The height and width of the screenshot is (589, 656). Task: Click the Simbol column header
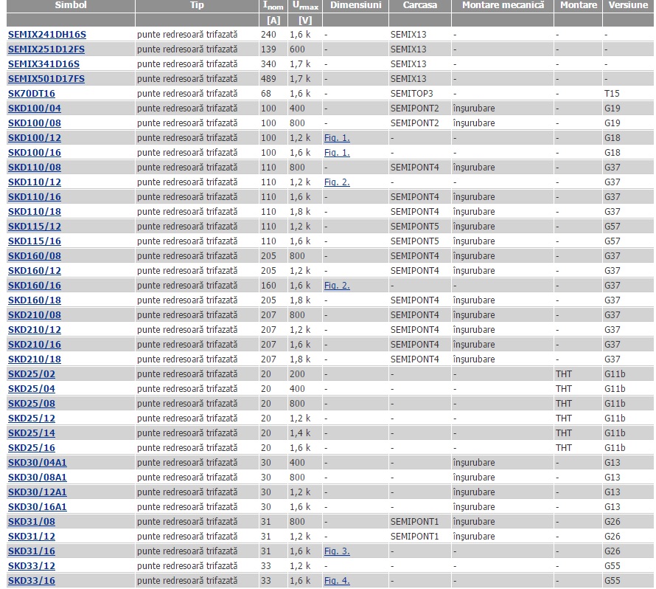point(71,5)
